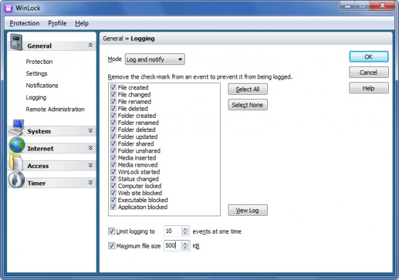Uncheck the File created event

click(x=113, y=88)
